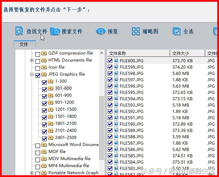The height and width of the screenshot is (177, 219).
Task: Click image file icon of FILE595.JPG
Action: click(x=116, y=93)
